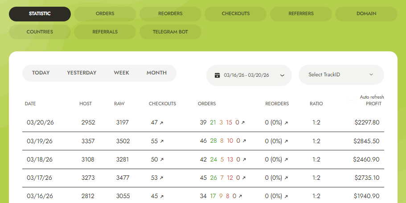
Task: Open reorders arrow for 03/20/26 row
Action: coord(286,123)
